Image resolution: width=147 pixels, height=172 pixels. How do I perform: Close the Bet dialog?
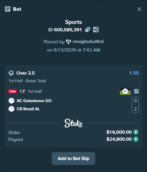click(x=139, y=9)
